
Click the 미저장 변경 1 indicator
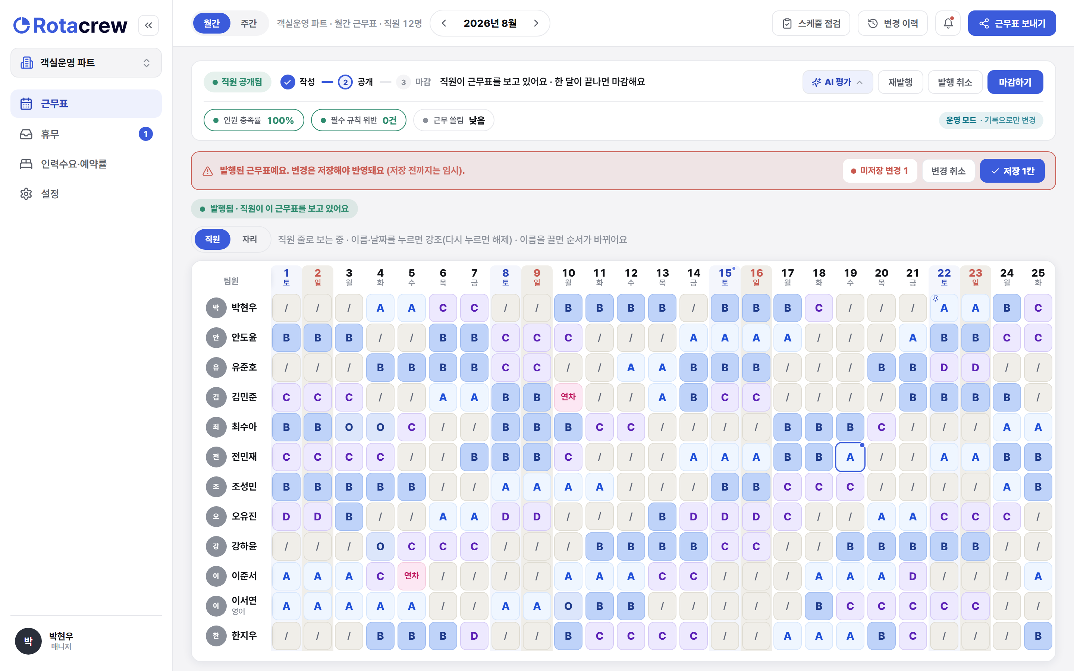pos(880,171)
